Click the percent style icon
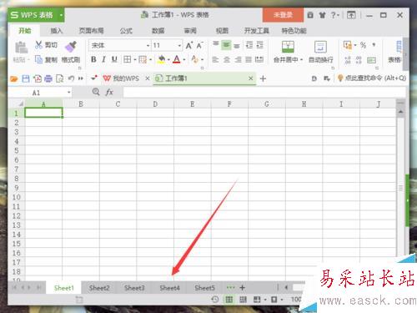This screenshot has width=417, height=313. coord(363,45)
